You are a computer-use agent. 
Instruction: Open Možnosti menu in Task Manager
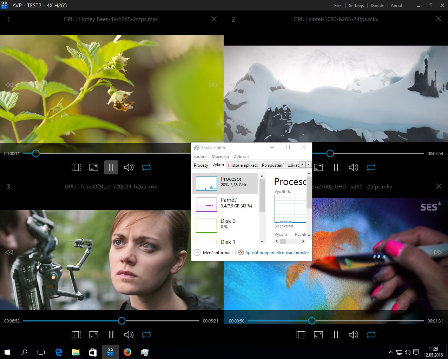pos(220,157)
